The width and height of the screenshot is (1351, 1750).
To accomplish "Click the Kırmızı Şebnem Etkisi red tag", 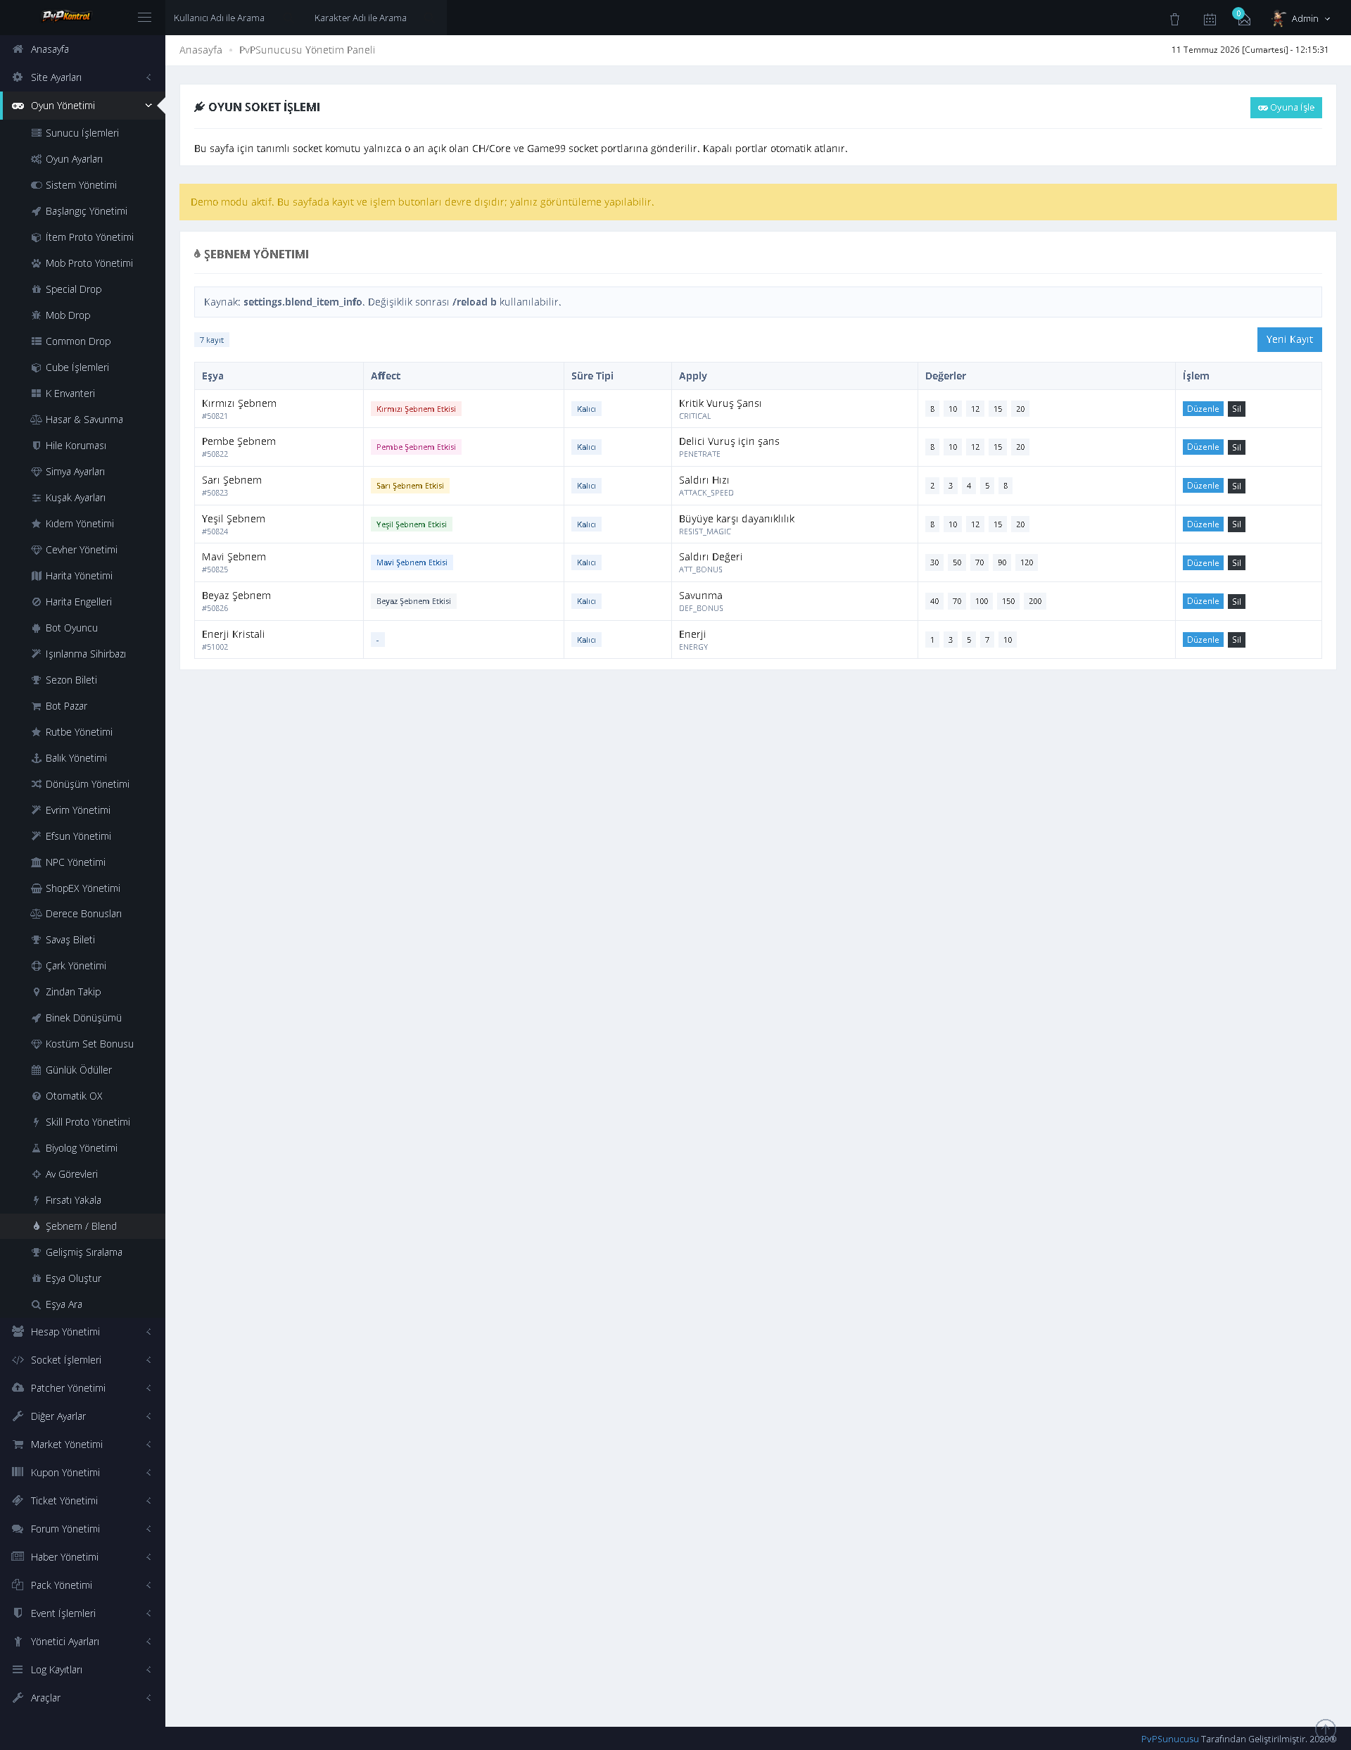I will tap(416, 409).
